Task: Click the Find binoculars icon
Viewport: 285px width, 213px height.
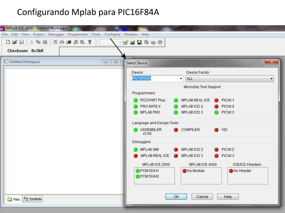Action: (x=62, y=42)
